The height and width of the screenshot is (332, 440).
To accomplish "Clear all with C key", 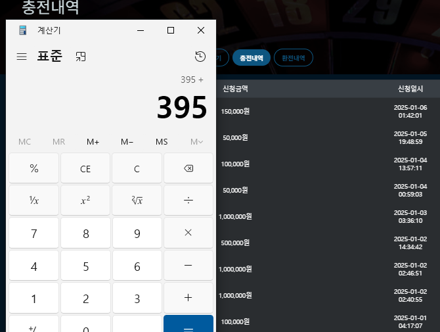I will point(137,168).
